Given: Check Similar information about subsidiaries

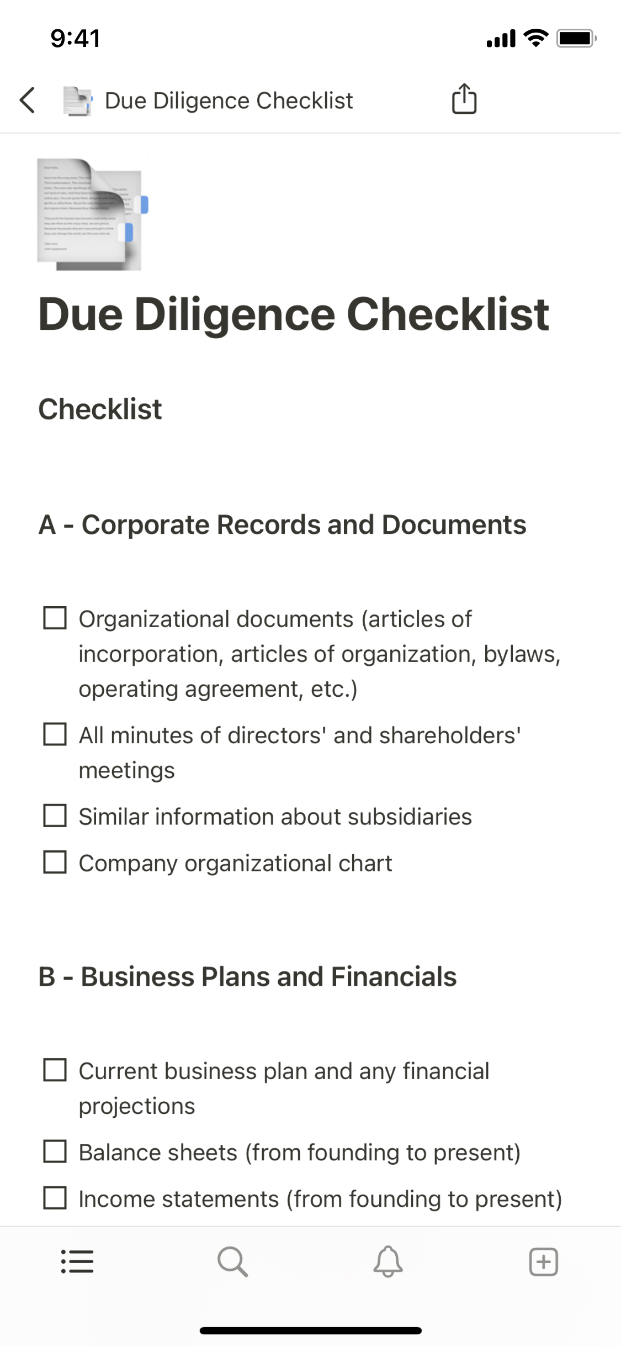Looking at the screenshot, I should click(55, 816).
